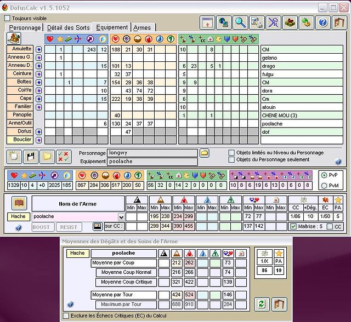Click the red heart icon in equipment header
The height and width of the screenshot is (322, 351).
tap(50, 39)
